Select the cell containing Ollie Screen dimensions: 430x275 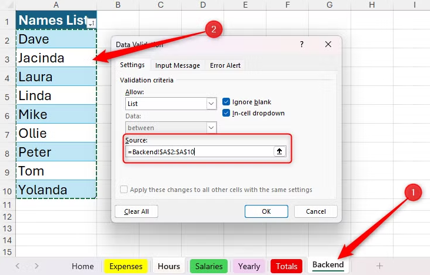click(x=56, y=133)
